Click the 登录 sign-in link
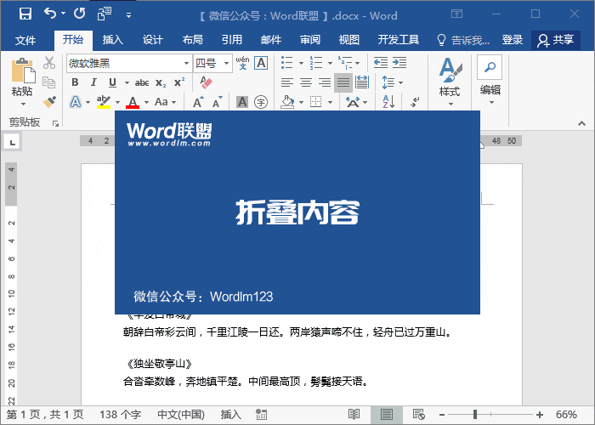 (x=513, y=39)
